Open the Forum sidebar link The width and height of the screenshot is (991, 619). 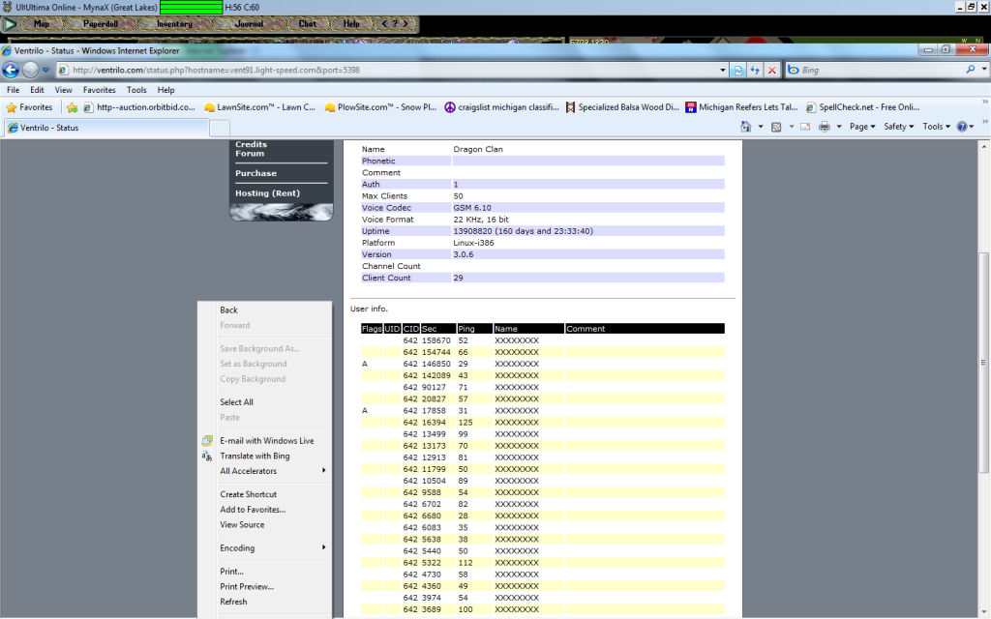coord(250,154)
